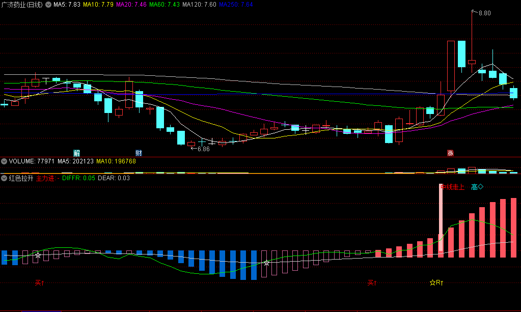This screenshot has width=521, height=312.
Task: Click the 买↑ signal near the red bars
Action: 372,283
